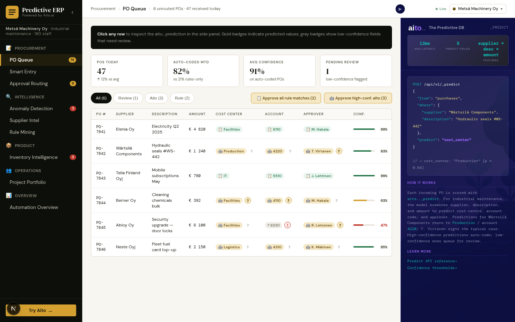515x322 pixels.
Task: Open Rule Mining
Action: pyautogui.click(x=41, y=132)
